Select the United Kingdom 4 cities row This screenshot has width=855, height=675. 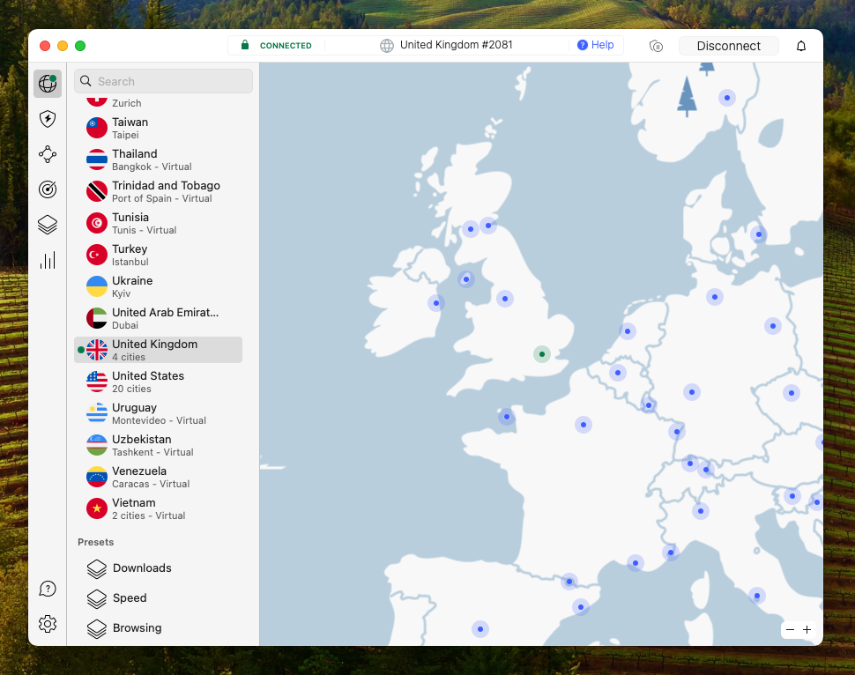(x=158, y=350)
